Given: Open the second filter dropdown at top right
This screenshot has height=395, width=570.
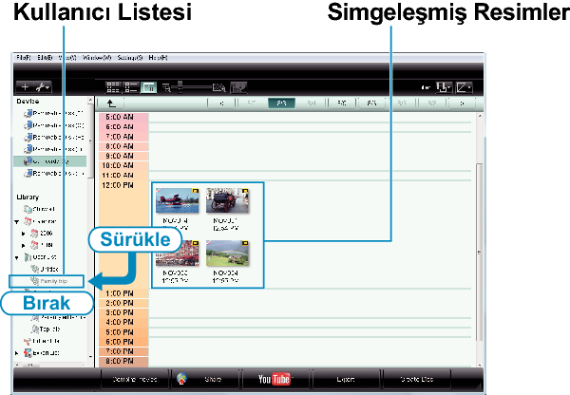Looking at the screenshot, I should click(x=464, y=87).
